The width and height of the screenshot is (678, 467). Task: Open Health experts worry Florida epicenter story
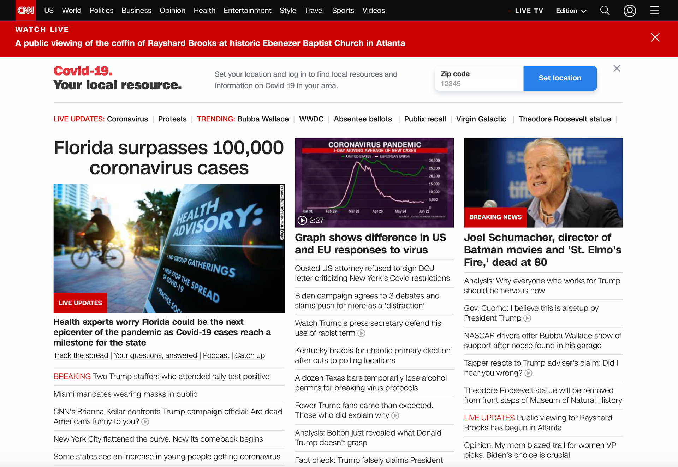click(x=162, y=333)
